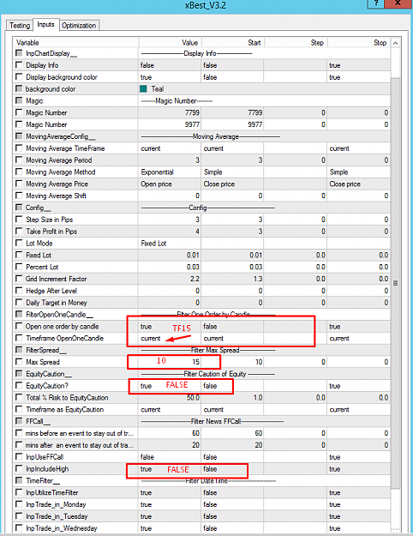Click the Moving Average Period value 3

pyautogui.click(x=197, y=160)
